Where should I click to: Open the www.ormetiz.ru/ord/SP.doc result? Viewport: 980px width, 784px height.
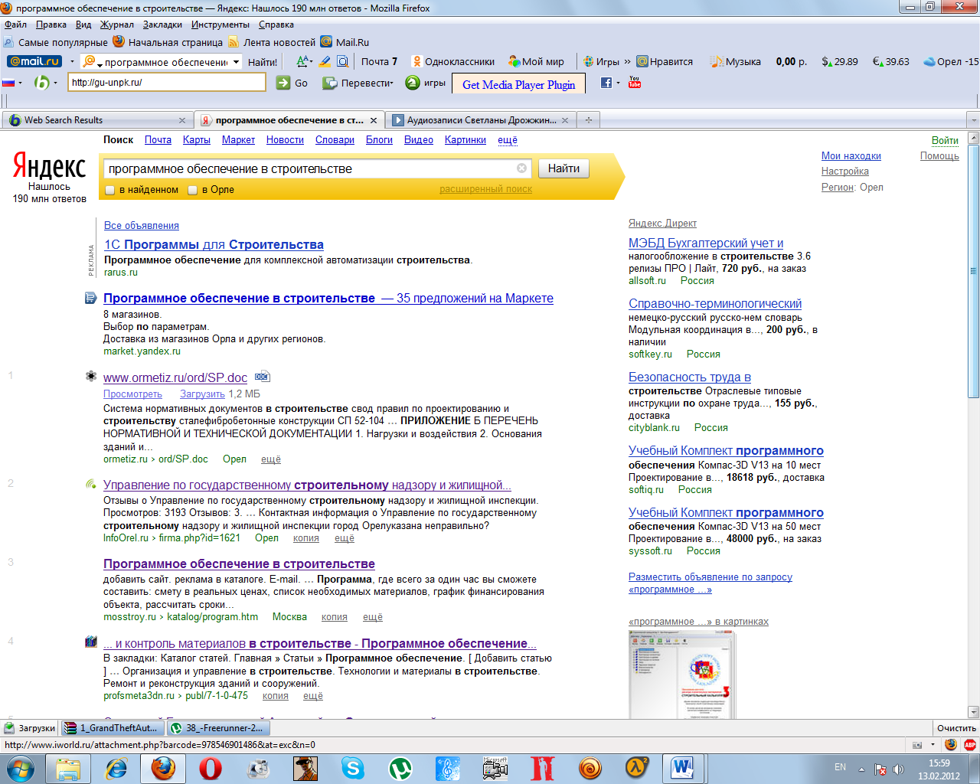[175, 377]
